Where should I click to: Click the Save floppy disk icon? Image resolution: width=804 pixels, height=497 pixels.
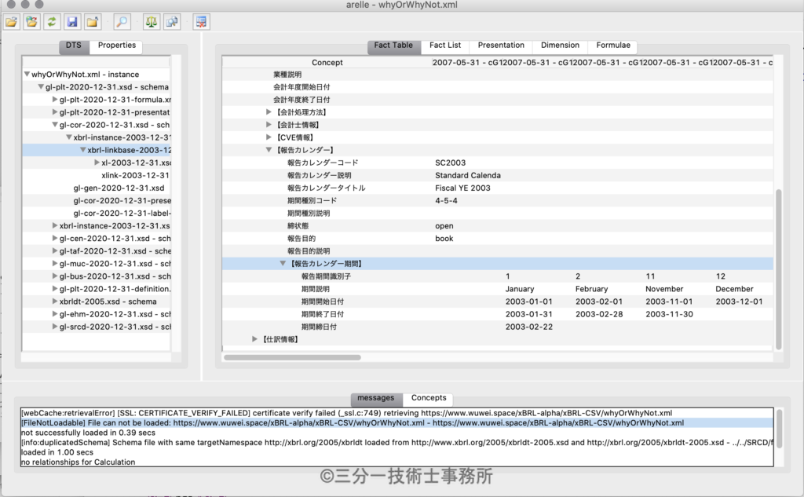click(72, 22)
